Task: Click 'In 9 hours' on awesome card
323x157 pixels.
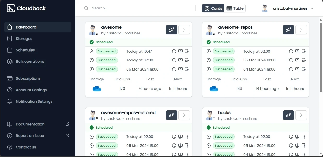Action: [x=178, y=89]
